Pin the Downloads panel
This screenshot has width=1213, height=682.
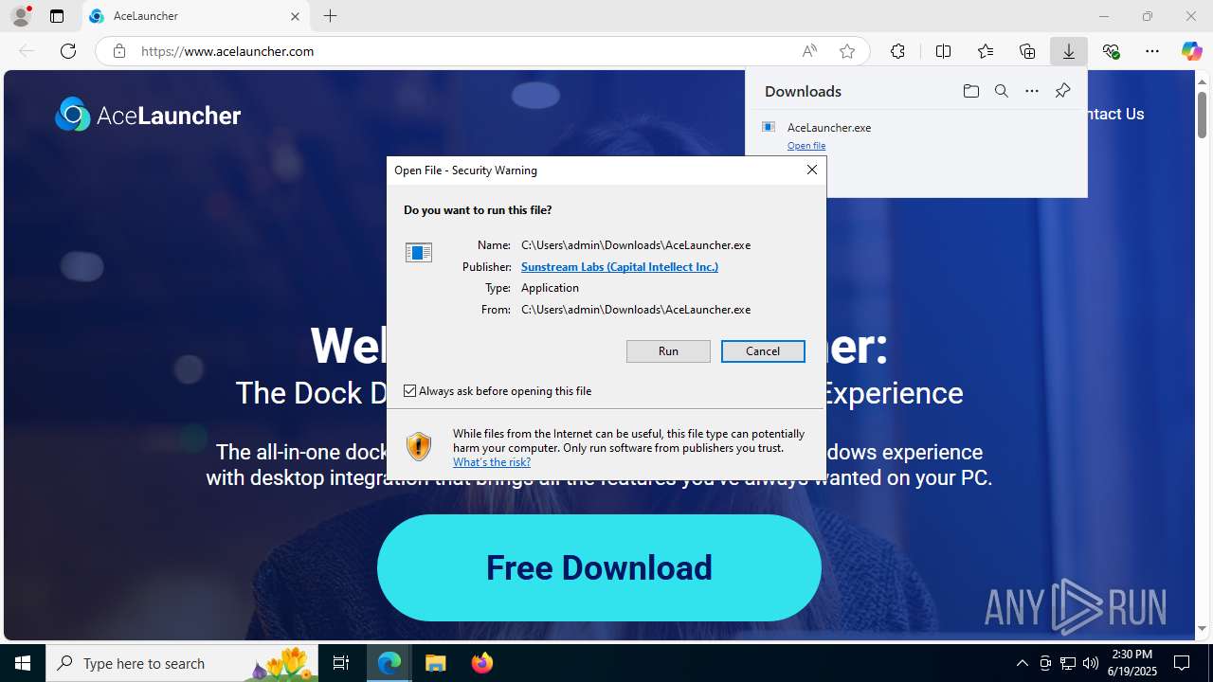tap(1062, 91)
